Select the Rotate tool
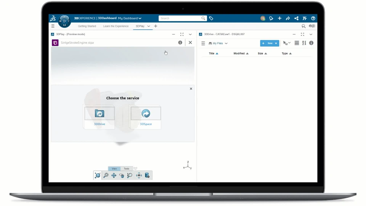This screenshot has height=206, width=366. (x=122, y=175)
